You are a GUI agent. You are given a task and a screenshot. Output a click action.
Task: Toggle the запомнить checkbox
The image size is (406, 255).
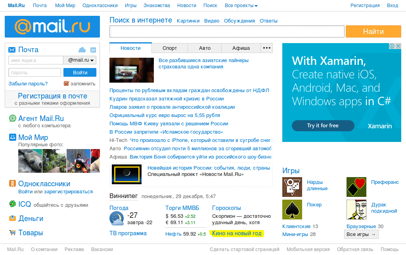pos(66,83)
